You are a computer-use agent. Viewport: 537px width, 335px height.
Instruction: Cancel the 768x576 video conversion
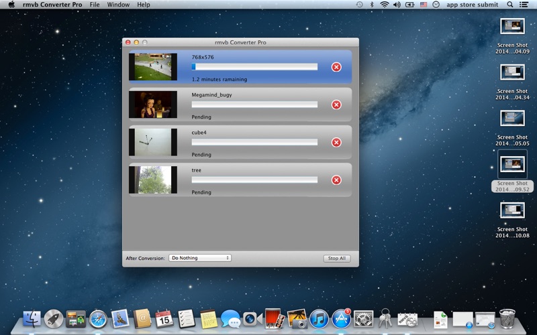pyautogui.click(x=336, y=67)
